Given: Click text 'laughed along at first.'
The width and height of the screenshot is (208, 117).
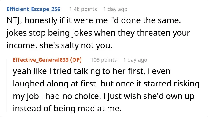Looking at the screenshot, I should (x=56, y=84).
